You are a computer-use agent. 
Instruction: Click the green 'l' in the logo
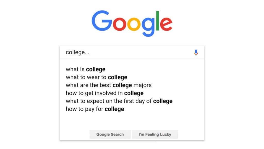point(158,21)
